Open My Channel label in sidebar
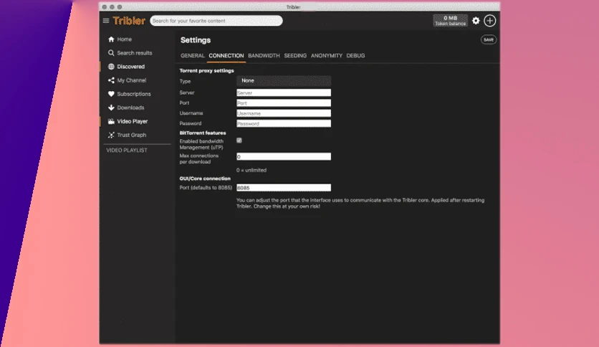Screen dimensions: 599x347 132,80
